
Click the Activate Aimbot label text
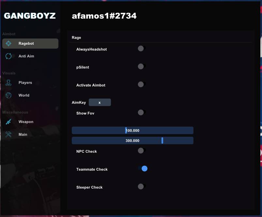pos(91,85)
